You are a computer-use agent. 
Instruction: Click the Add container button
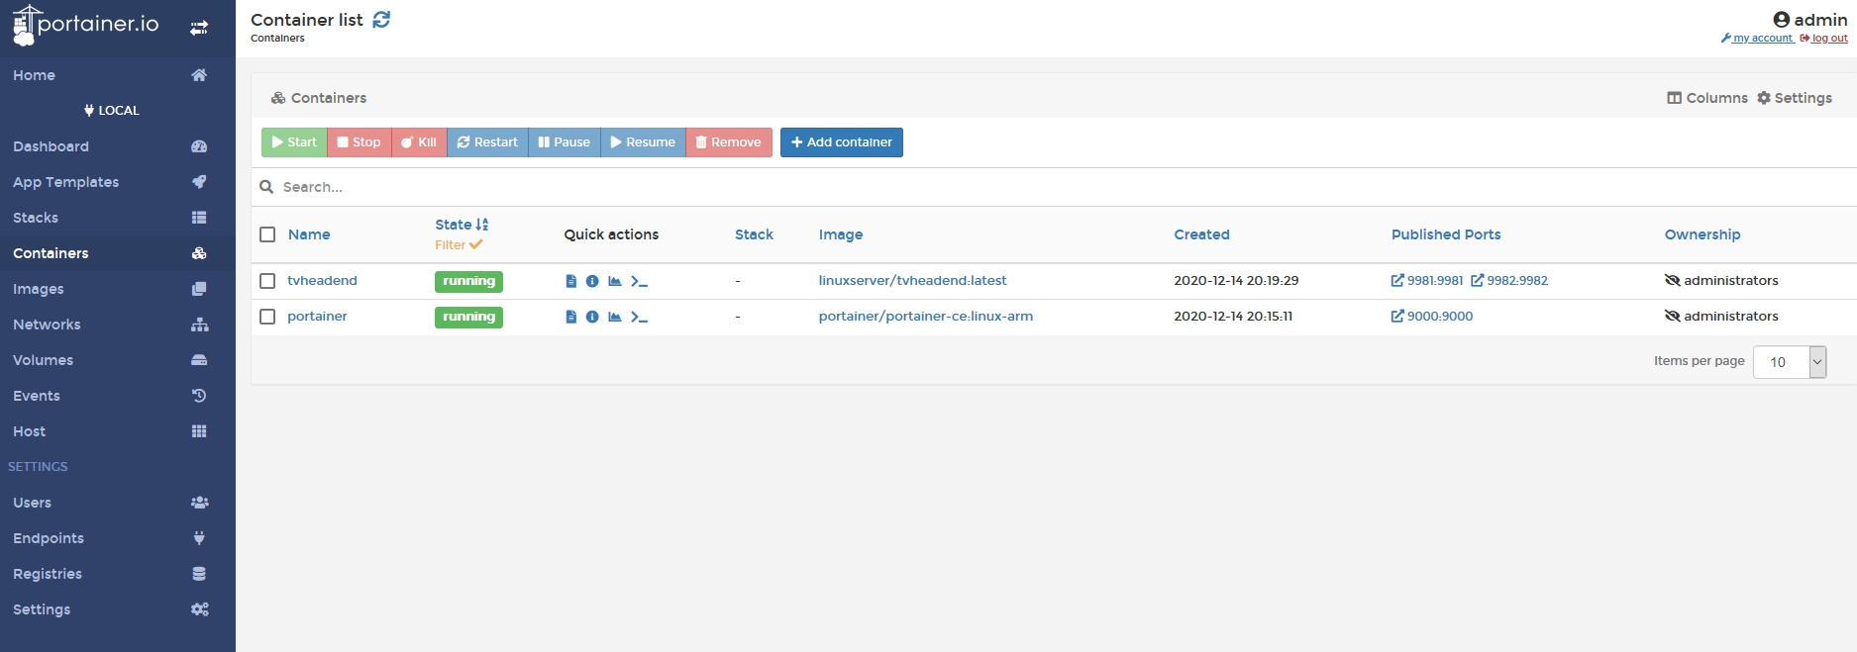842,142
